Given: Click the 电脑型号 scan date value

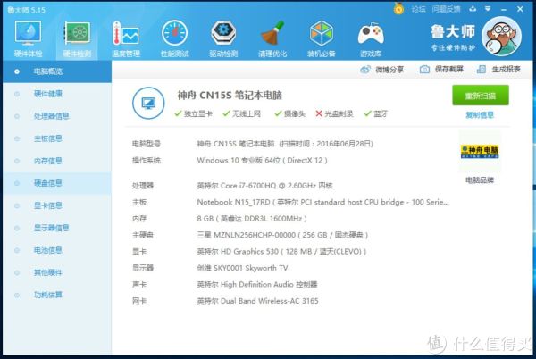Looking at the screenshot, I should coord(285,144).
